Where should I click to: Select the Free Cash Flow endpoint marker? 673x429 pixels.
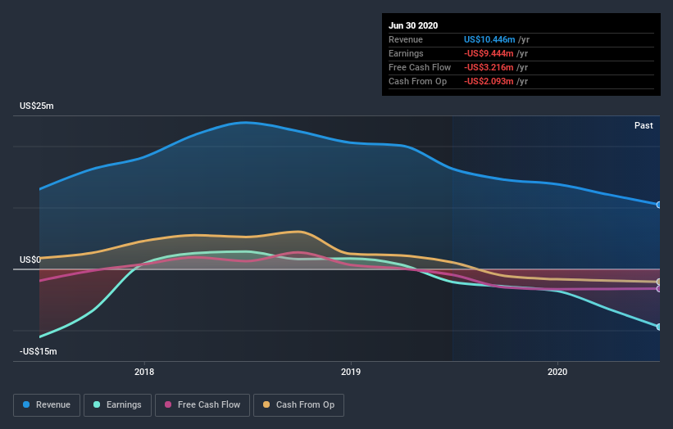pyautogui.click(x=659, y=289)
